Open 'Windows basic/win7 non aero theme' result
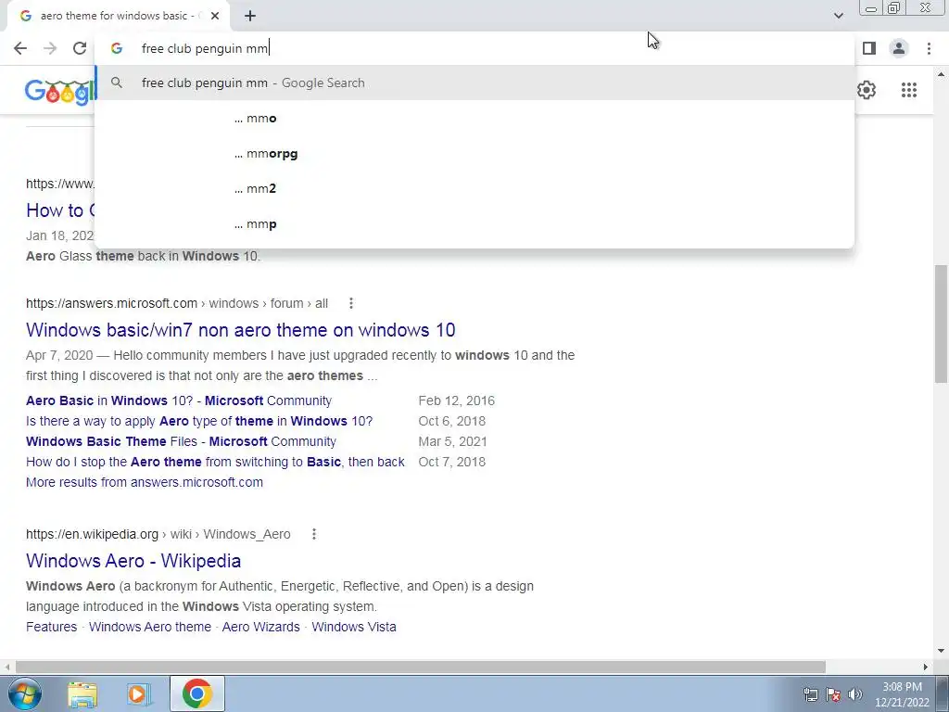Screen dimensions: 949x712 [240, 330]
